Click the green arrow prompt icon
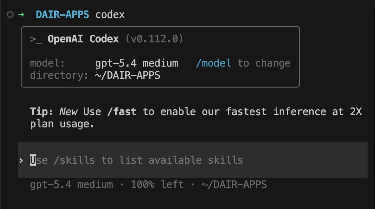Screen dimensions: 375x209 pos(21,14)
